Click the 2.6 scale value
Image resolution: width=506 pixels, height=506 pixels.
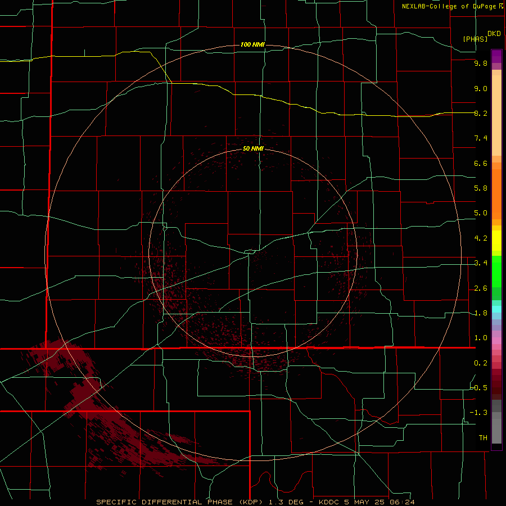click(x=481, y=288)
